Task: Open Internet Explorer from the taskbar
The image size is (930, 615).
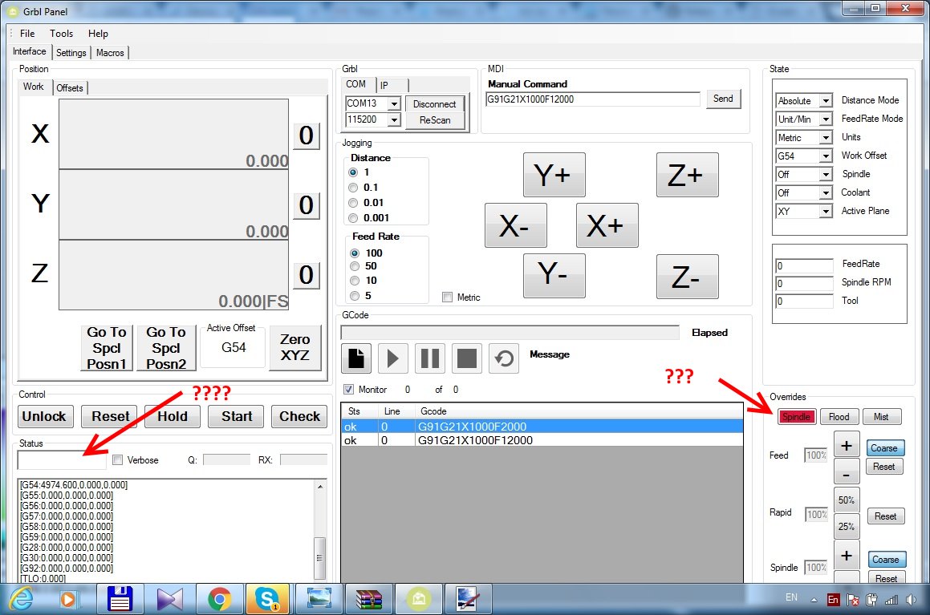Action: 22,599
